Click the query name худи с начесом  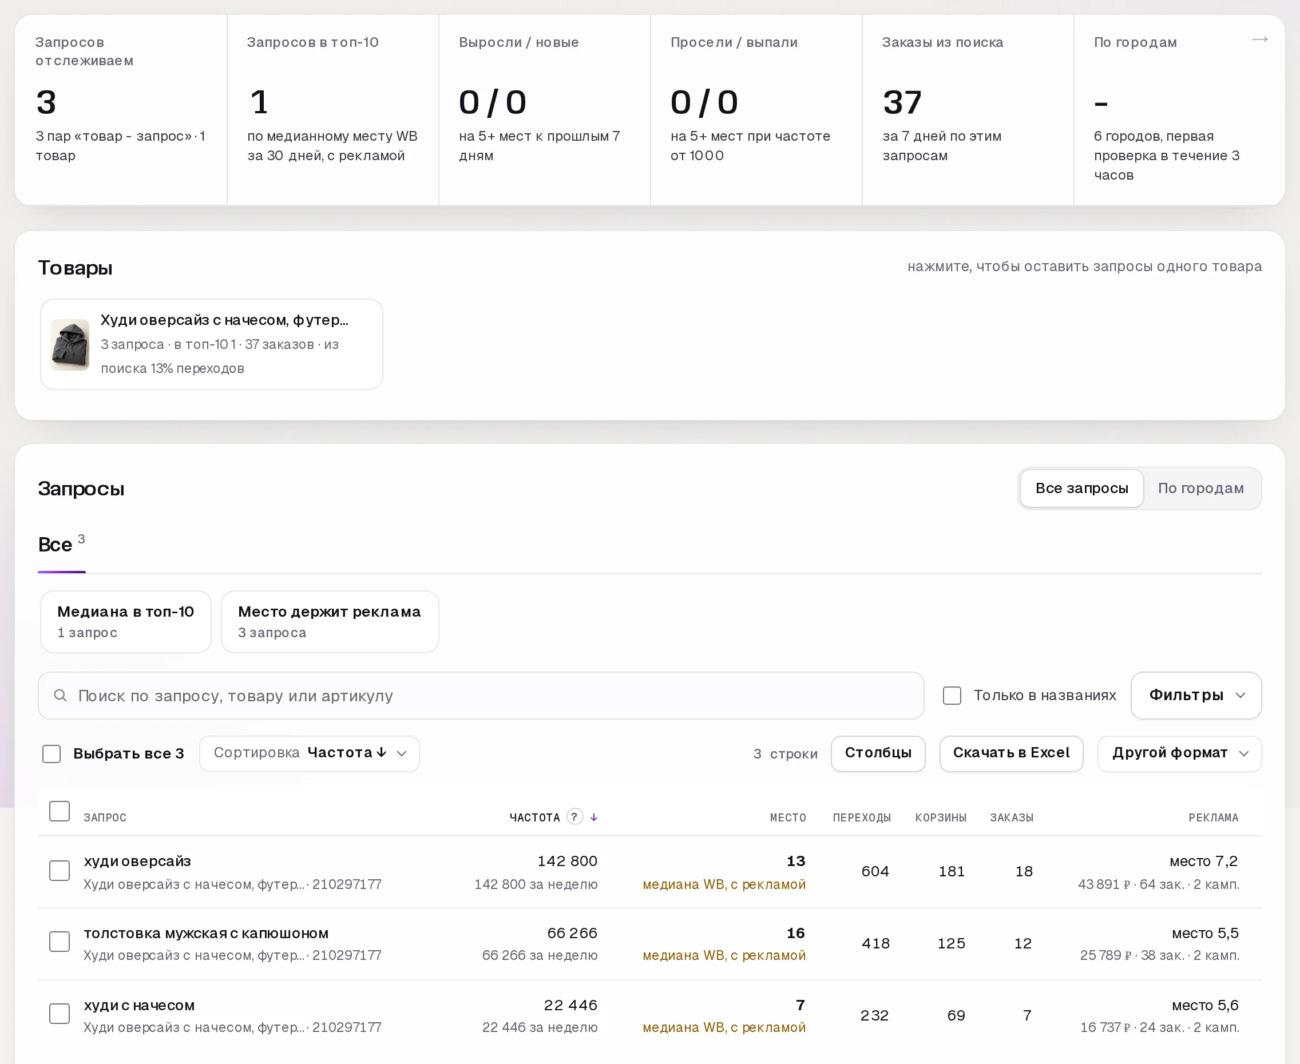[139, 1005]
